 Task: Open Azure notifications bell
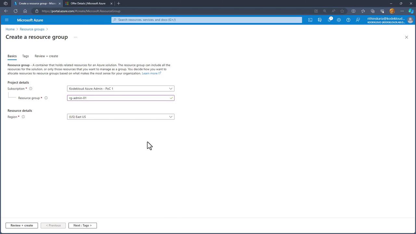(329, 20)
